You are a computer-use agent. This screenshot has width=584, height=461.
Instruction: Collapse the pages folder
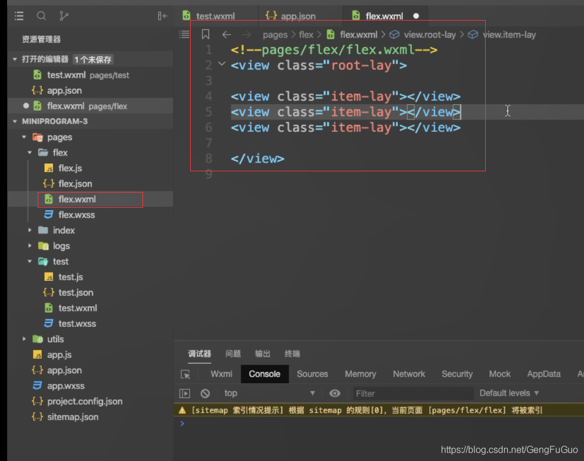click(x=24, y=137)
